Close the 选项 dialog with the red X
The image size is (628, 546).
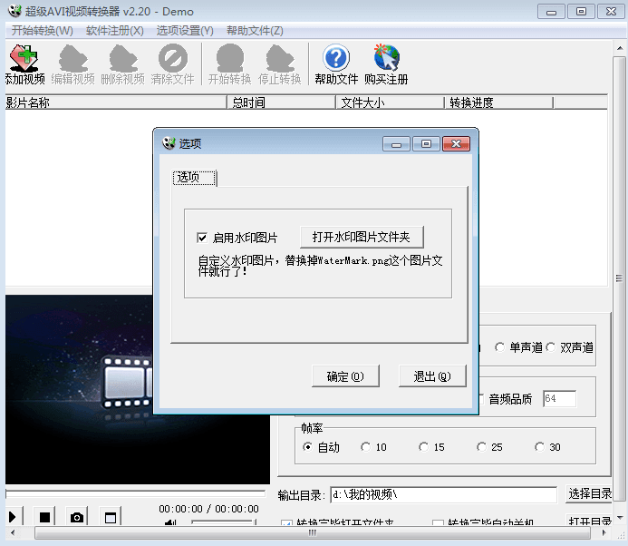pos(456,143)
